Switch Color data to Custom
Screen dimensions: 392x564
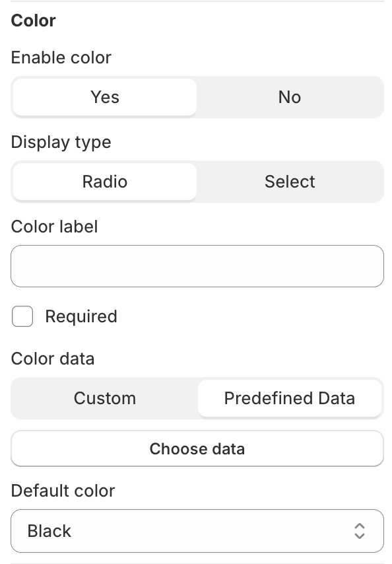click(104, 398)
